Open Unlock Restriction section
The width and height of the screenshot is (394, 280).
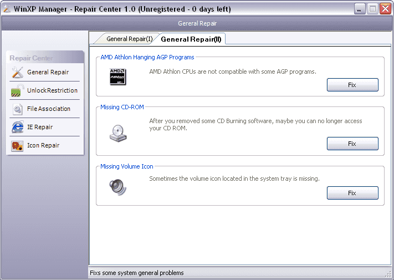click(x=45, y=90)
